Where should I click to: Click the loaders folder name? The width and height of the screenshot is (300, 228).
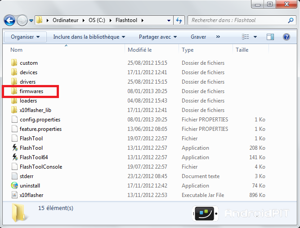(28, 101)
